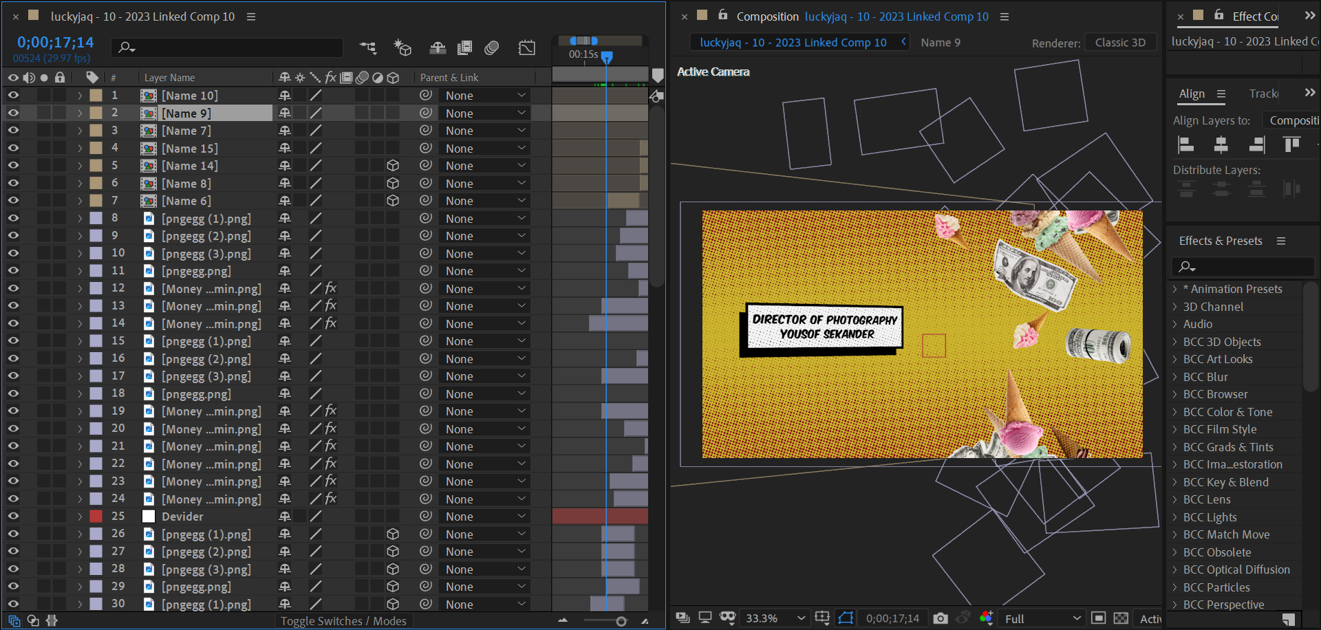
Task: Hide layer Name 10 with its eye icon
Action: (13, 95)
